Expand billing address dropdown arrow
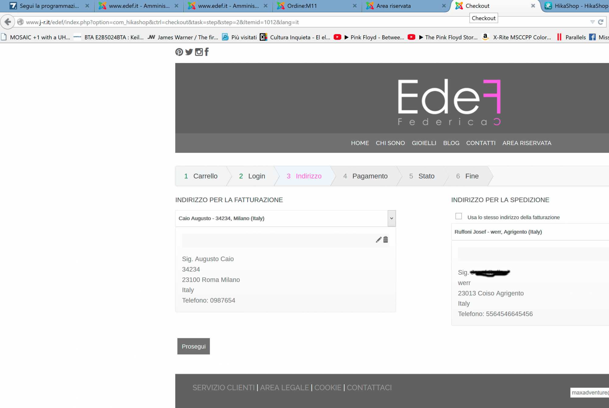This screenshot has height=408, width=609. tap(392, 218)
